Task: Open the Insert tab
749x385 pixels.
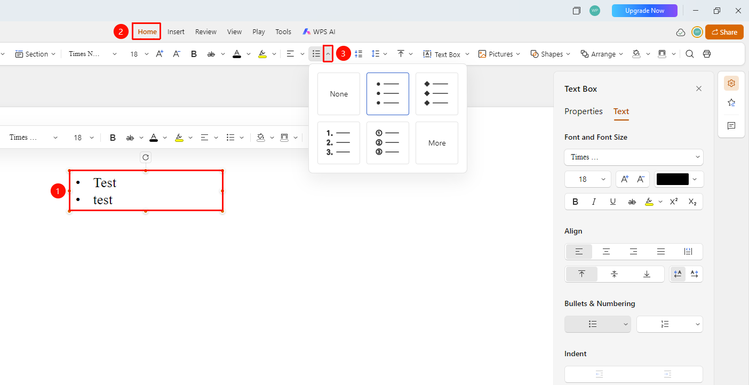Action: pos(176,31)
